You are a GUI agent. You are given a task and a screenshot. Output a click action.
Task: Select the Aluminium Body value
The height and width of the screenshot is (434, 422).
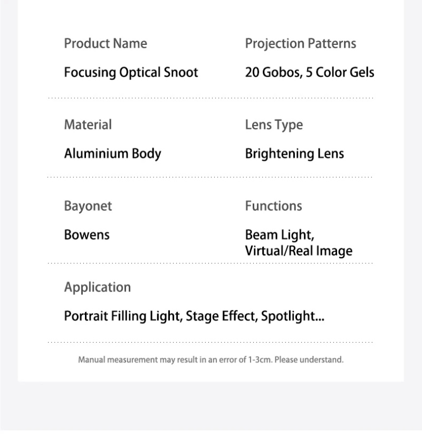(112, 154)
